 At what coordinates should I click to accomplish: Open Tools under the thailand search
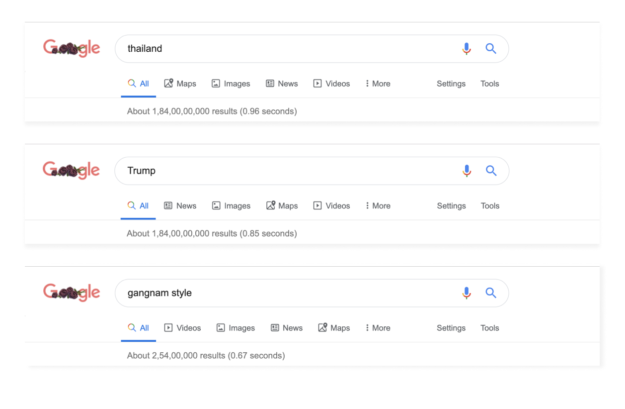pos(490,84)
